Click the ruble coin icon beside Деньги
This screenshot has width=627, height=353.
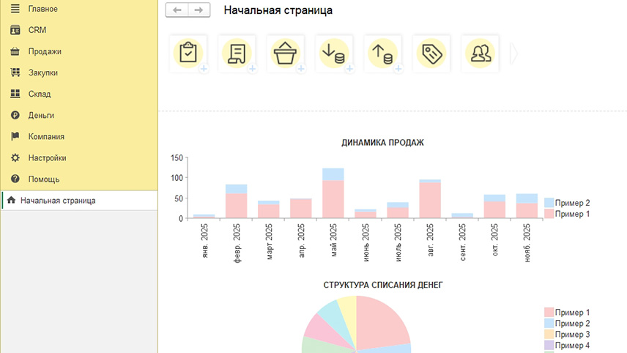[15, 115]
